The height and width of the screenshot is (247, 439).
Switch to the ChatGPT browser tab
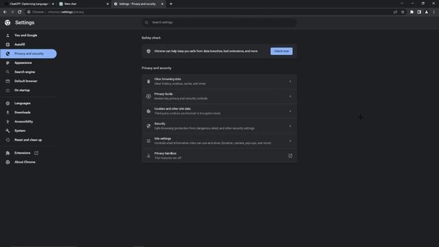click(29, 4)
